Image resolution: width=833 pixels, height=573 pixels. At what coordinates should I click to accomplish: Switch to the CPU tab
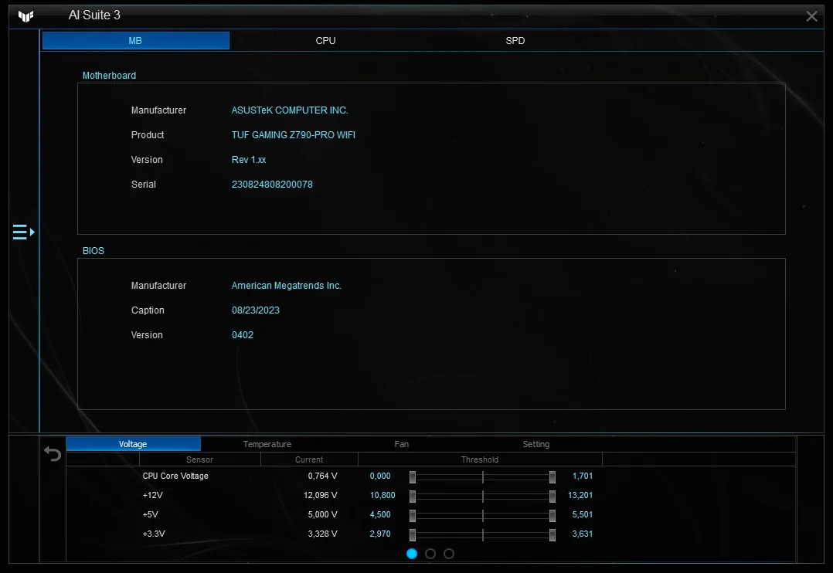(x=325, y=41)
